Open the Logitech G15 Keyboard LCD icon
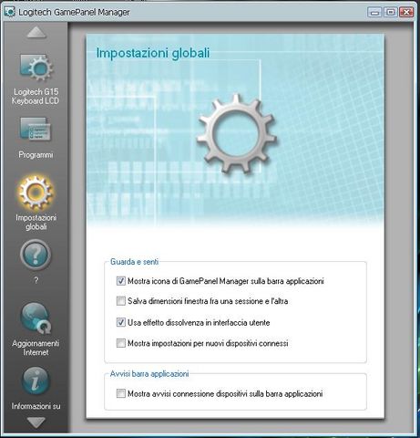Image resolution: width=420 pixels, height=438 pixels. (36, 68)
